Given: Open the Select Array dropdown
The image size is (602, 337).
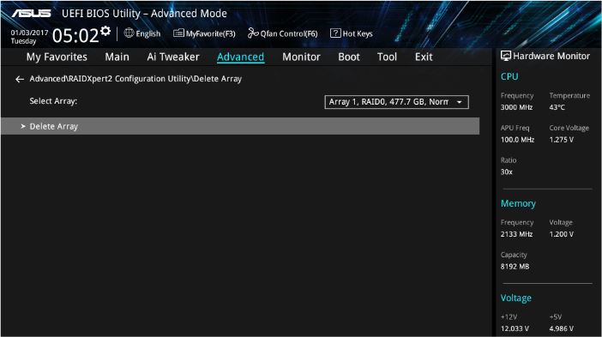Looking at the screenshot, I should coord(396,102).
